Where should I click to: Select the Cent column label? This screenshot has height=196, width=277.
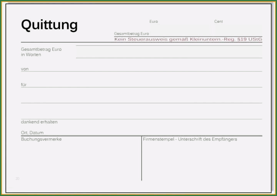tap(218, 22)
